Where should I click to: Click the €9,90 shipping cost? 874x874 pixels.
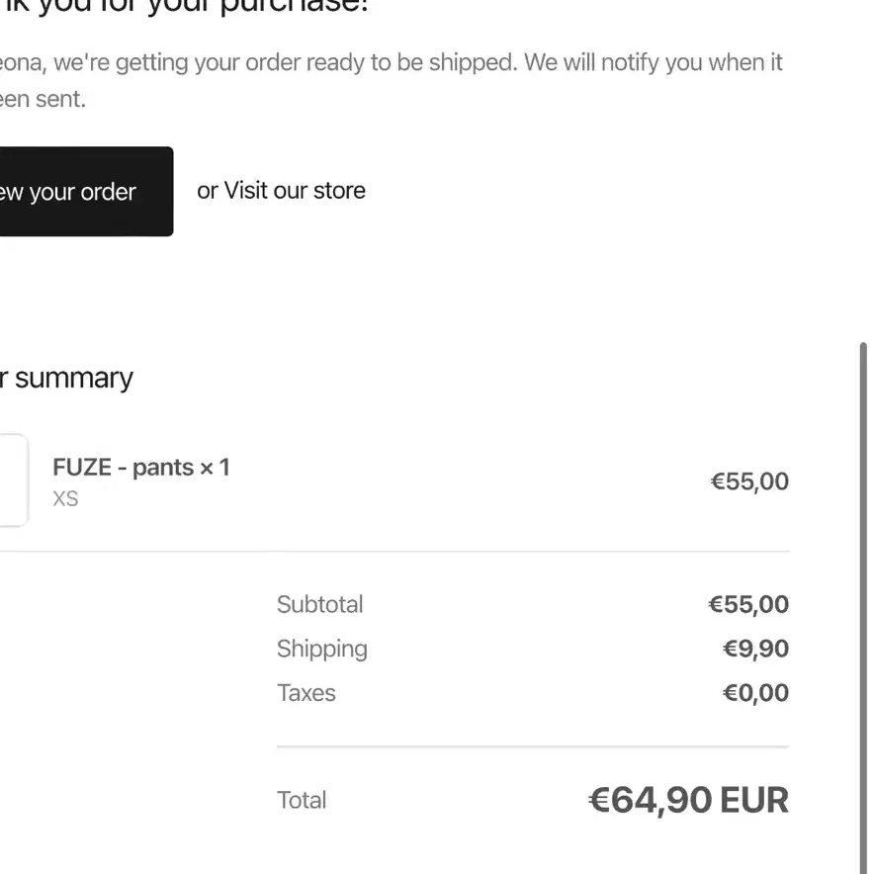tap(755, 649)
